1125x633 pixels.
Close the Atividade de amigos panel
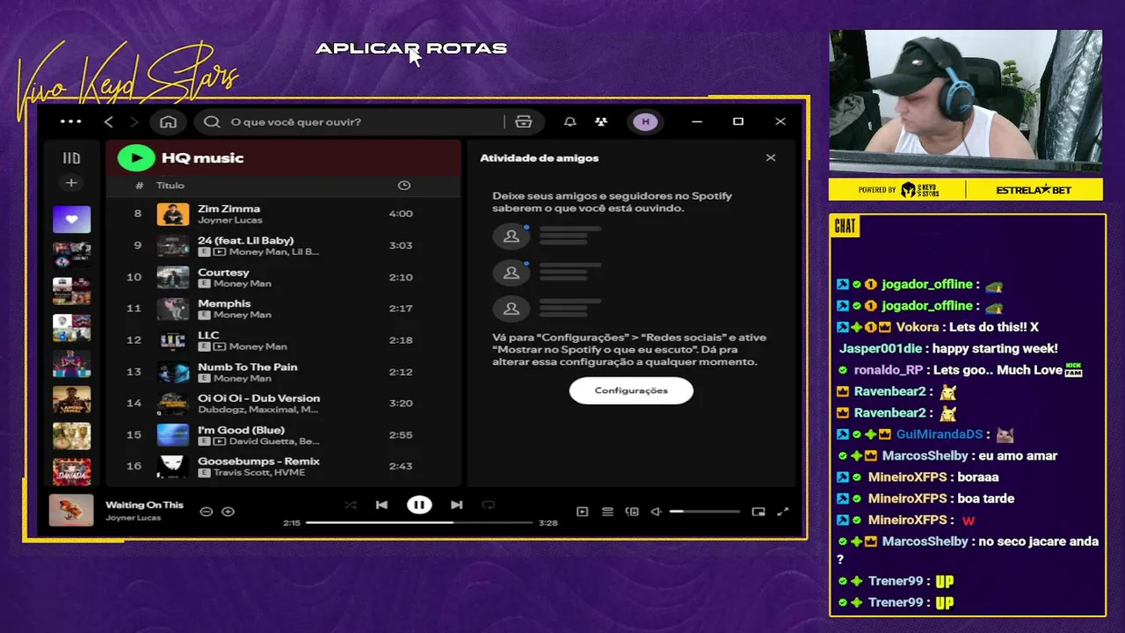771,158
